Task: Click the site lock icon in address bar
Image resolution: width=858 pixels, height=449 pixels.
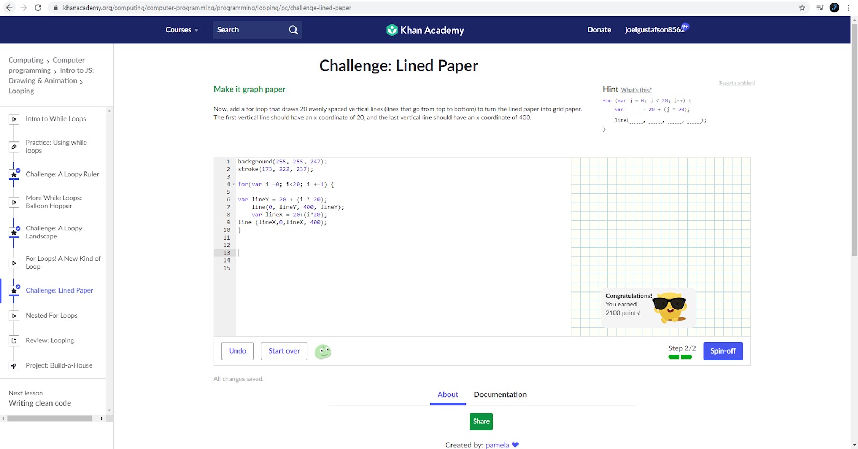Action: [56, 8]
